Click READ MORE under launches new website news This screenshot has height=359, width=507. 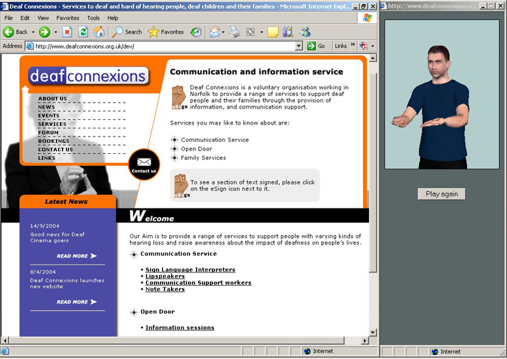point(77,302)
